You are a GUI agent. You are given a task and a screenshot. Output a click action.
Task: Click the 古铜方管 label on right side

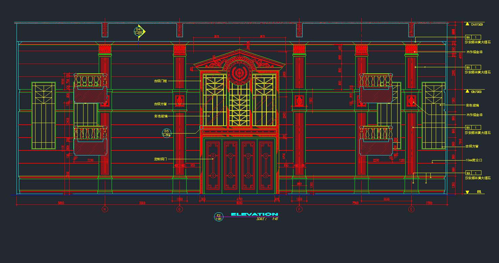coord(472,146)
